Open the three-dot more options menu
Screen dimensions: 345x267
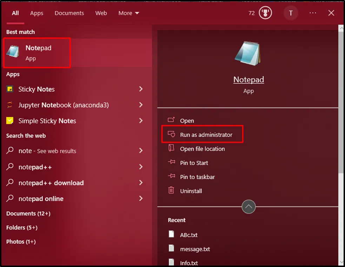(x=313, y=13)
